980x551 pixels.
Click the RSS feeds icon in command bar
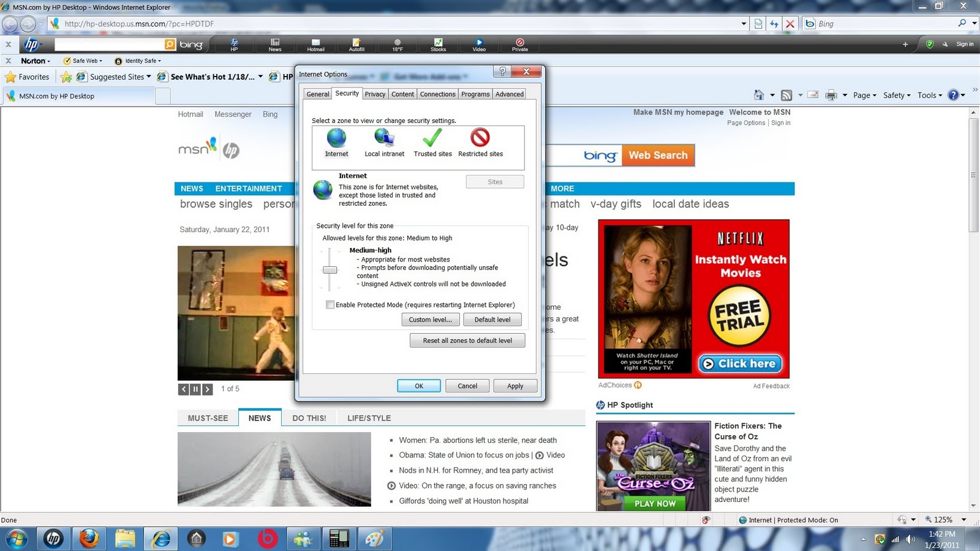tap(786, 95)
